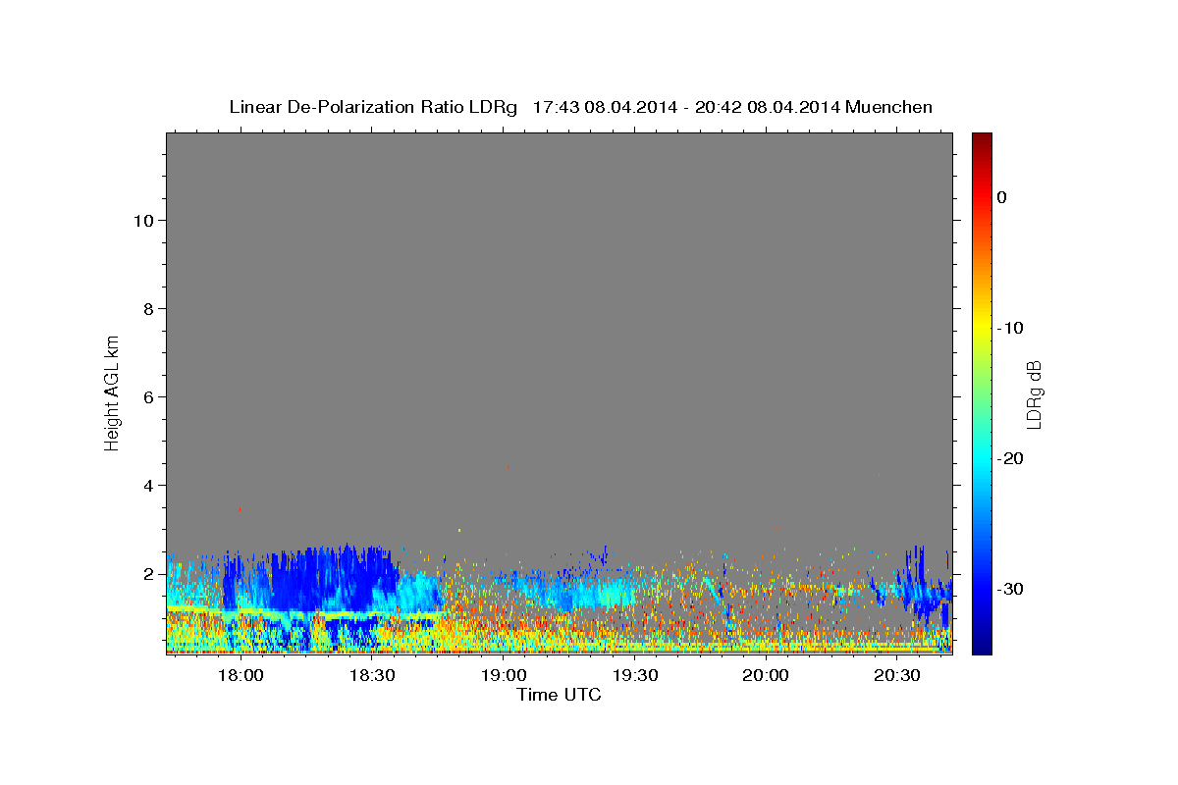
Task: Click the 18:00 time tick label
Action: [240, 675]
